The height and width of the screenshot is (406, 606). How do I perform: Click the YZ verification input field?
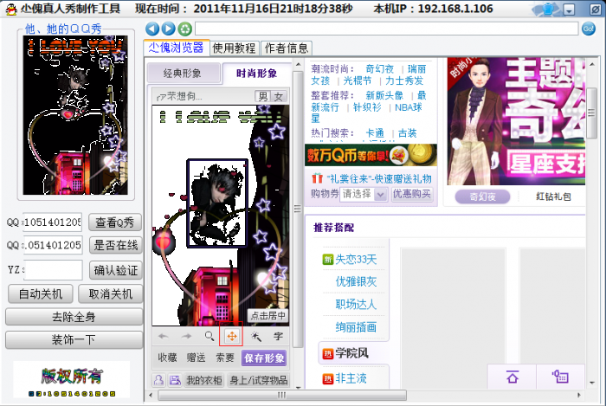53,269
